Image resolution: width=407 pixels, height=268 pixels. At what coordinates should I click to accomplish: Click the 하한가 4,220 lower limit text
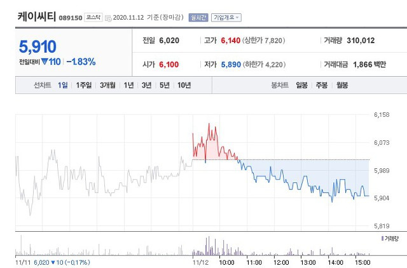[x=265, y=64]
